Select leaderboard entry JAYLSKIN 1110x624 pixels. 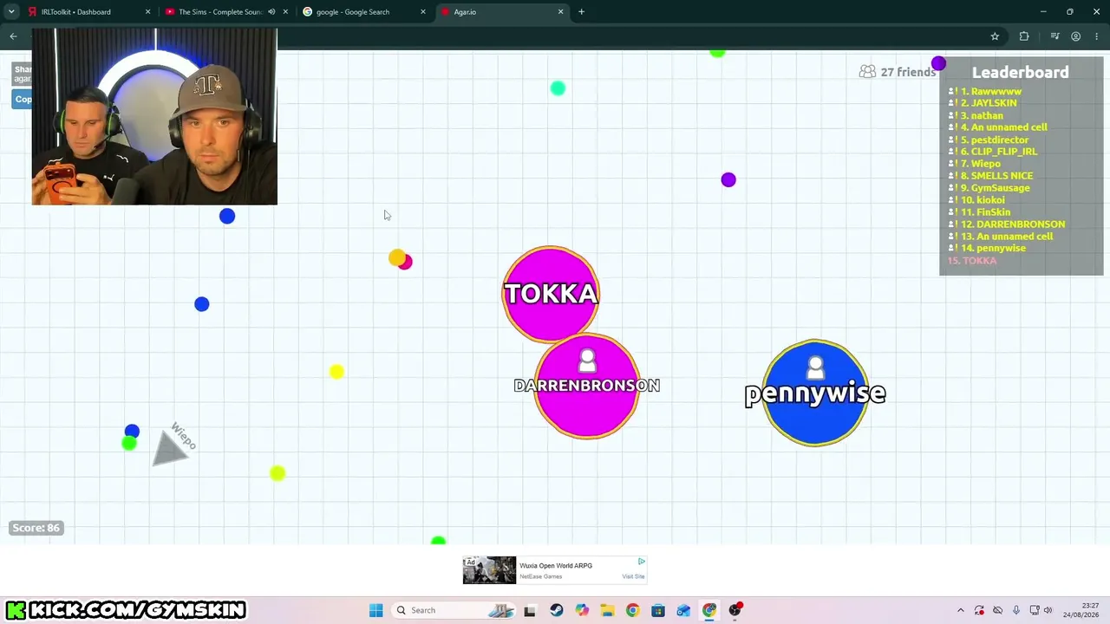tap(982, 103)
